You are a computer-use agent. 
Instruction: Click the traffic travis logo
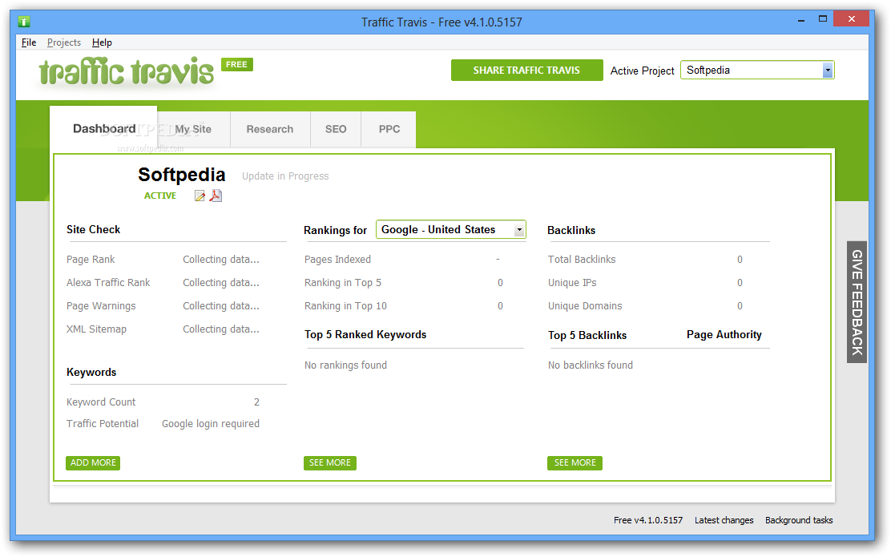(126, 72)
